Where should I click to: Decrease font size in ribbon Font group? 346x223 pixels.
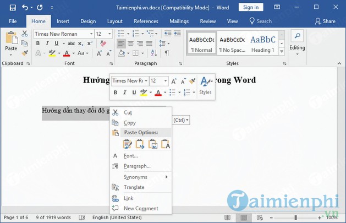click(x=109, y=53)
